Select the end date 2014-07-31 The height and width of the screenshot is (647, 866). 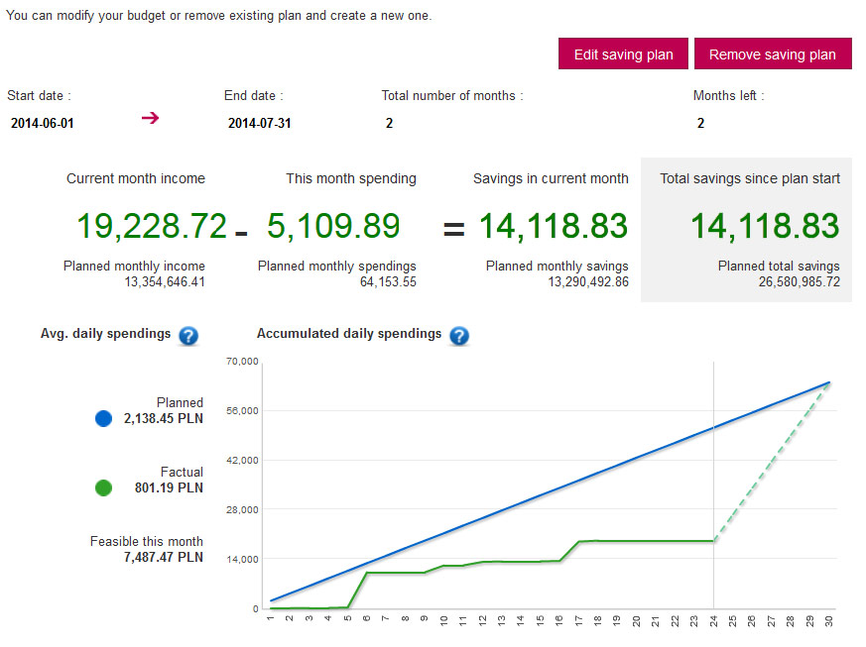point(259,124)
